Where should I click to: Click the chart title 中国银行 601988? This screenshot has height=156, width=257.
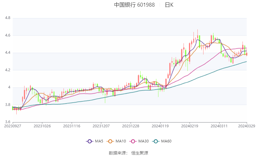[135, 5]
